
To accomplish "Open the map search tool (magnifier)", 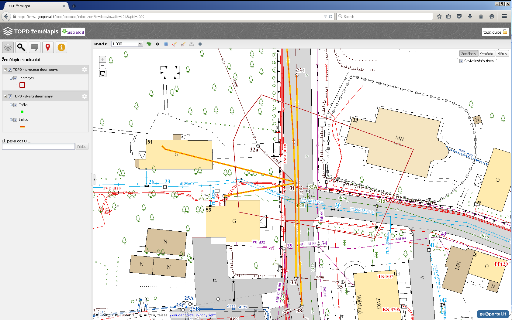I will [x=21, y=47].
